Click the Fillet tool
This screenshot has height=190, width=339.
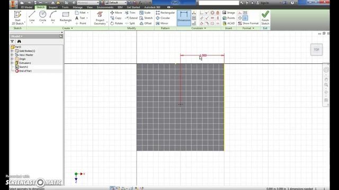pos(82,13)
